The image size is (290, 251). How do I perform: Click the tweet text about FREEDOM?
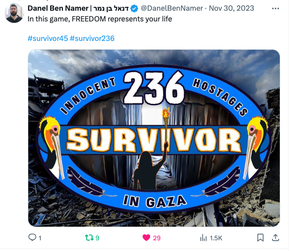[100, 19]
